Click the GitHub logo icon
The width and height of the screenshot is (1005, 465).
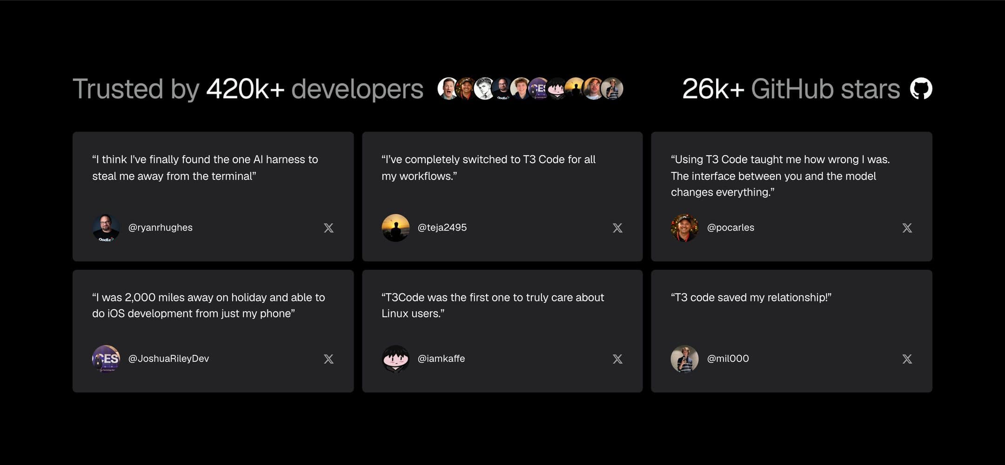coord(921,89)
